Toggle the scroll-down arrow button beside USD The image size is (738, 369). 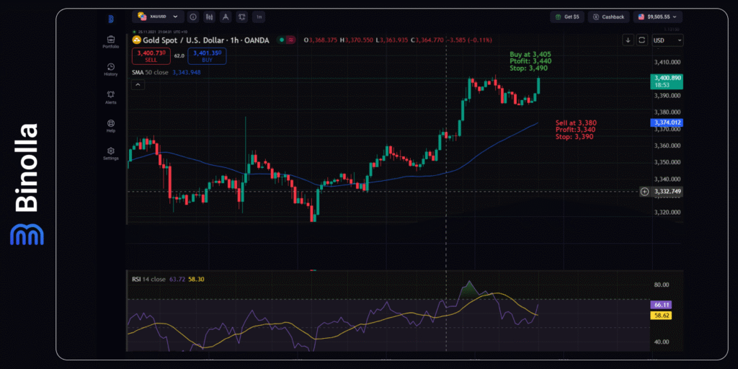click(628, 40)
